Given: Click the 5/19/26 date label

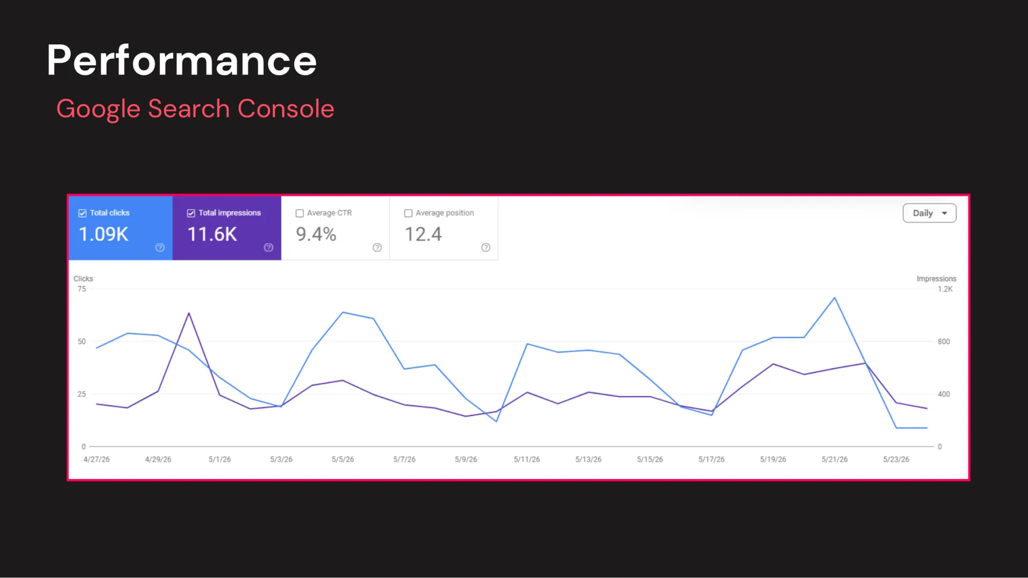Looking at the screenshot, I should [x=773, y=459].
